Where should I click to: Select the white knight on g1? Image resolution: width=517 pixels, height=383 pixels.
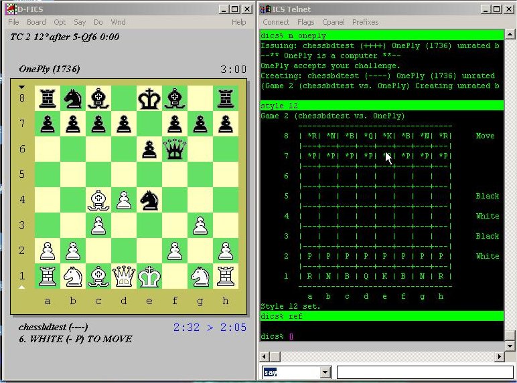[200, 277]
